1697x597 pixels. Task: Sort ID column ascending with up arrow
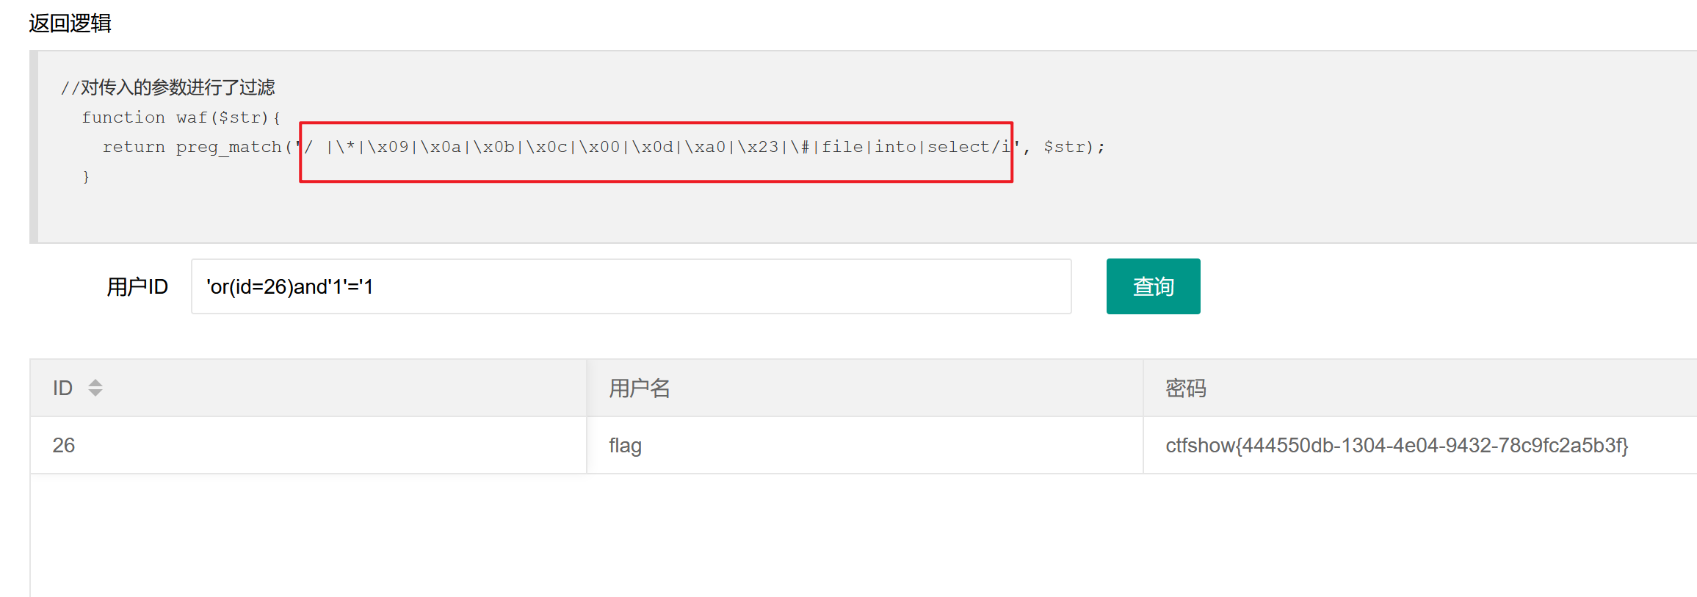coord(95,383)
